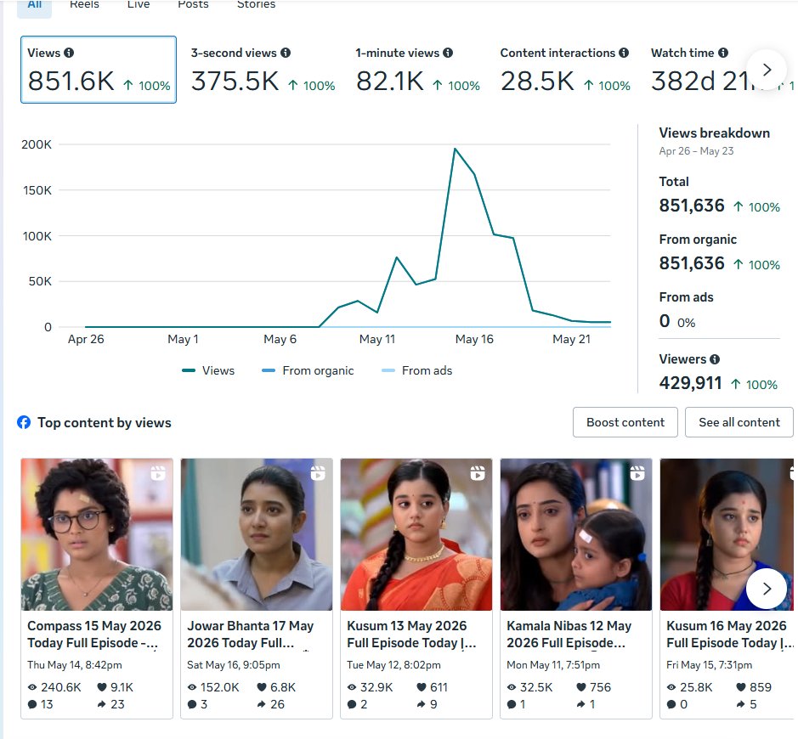Toggle the From organic legend series
Image resolution: width=798 pixels, height=739 pixels.
pyautogui.click(x=308, y=370)
